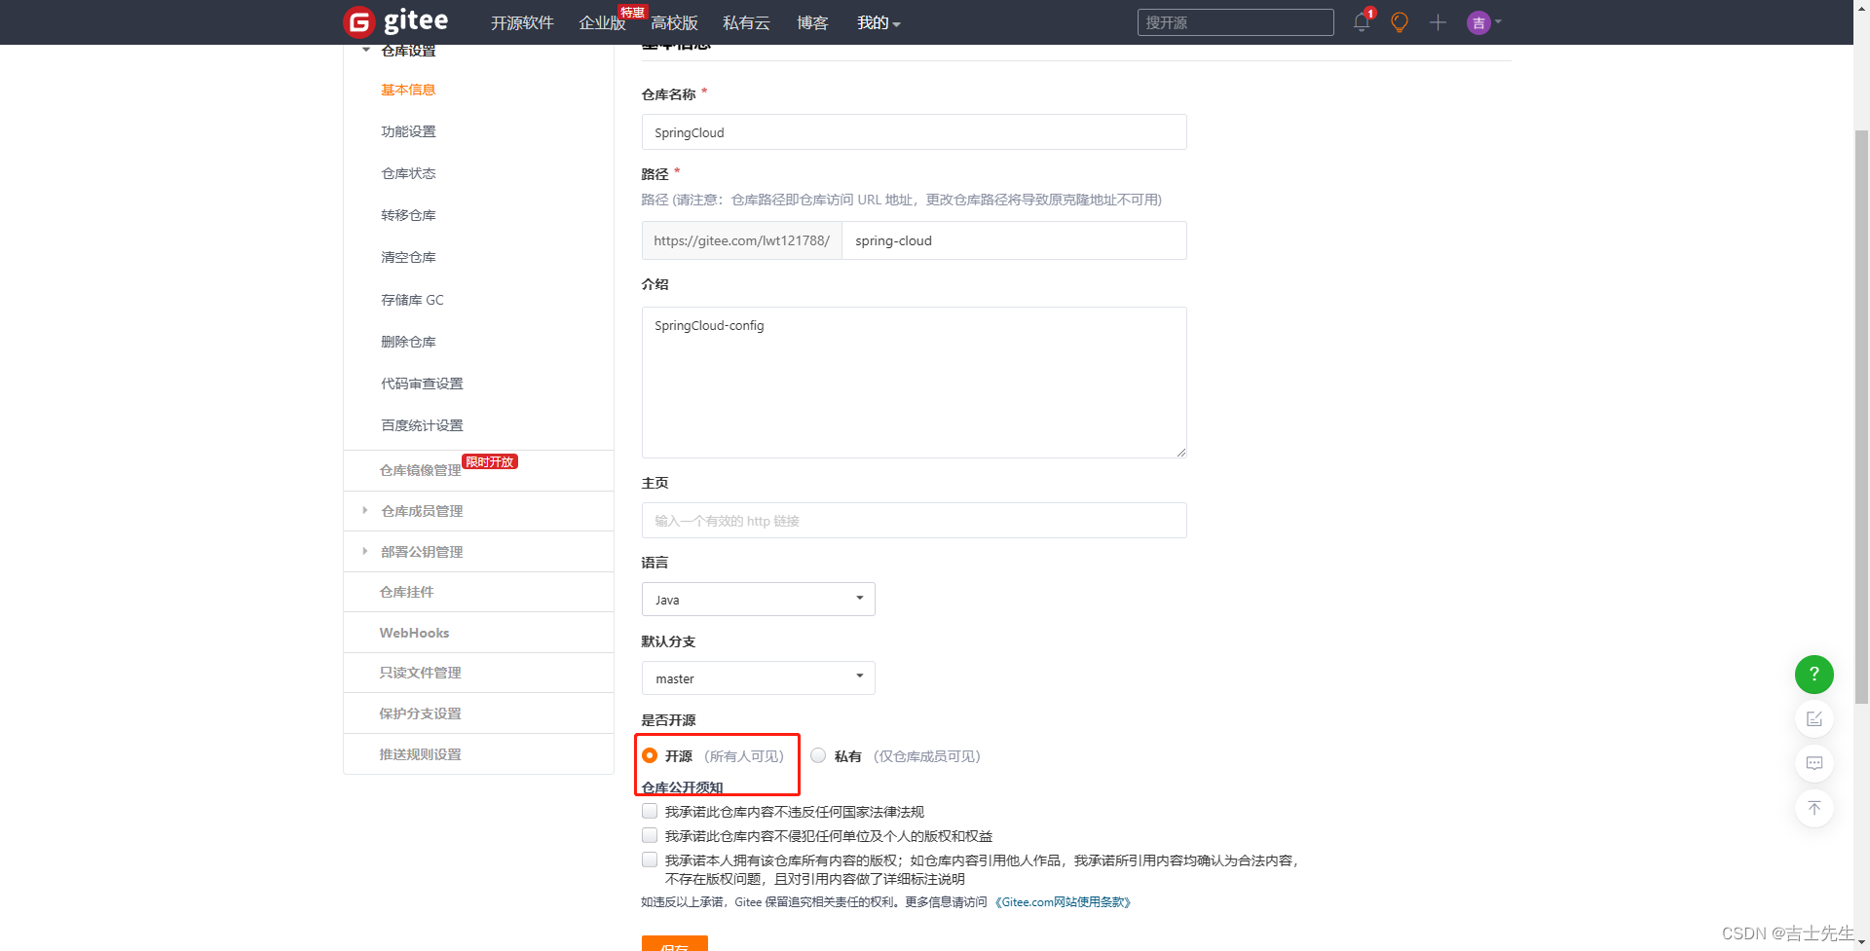Open 推送规则设置 in the sidebar

tap(420, 754)
